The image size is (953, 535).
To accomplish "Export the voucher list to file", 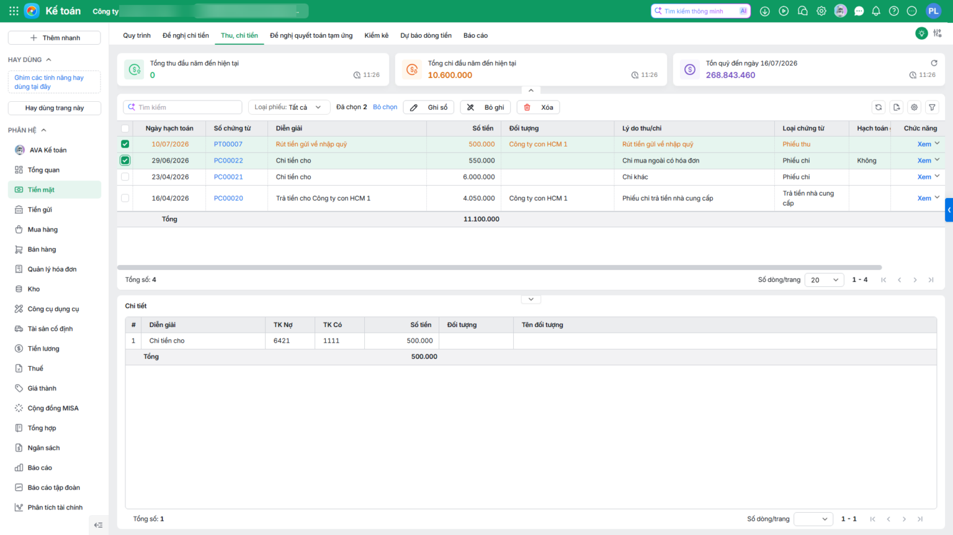I will click(x=897, y=107).
